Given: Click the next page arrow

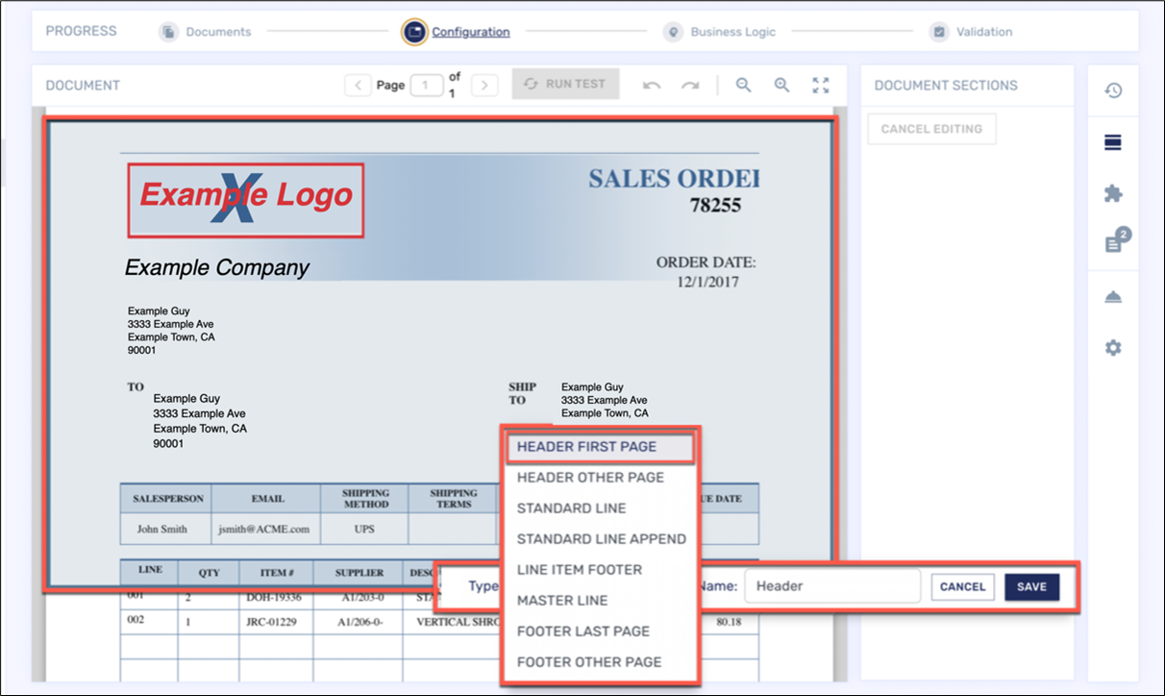Looking at the screenshot, I should click(484, 85).
